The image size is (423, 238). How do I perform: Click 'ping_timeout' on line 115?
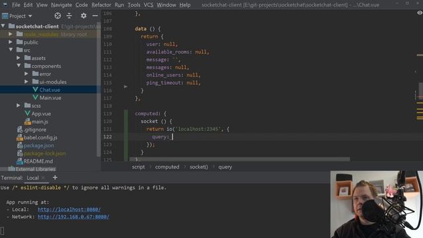point(163,83)
